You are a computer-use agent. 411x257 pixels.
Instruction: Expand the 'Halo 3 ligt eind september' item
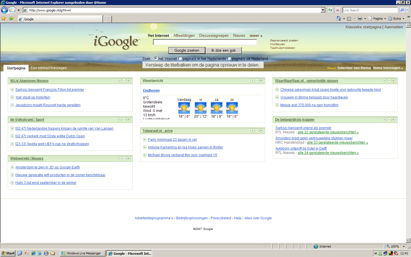click(x=12, y=183)
